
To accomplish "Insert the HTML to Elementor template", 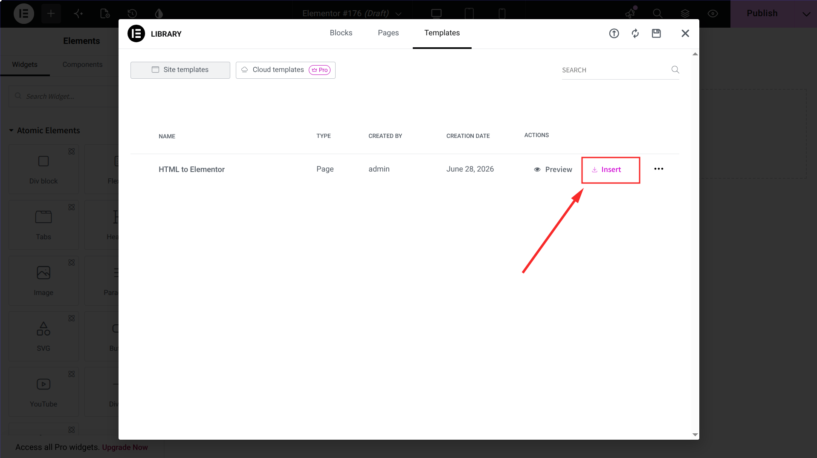I will pyautogui.click(x=606, y=170).
